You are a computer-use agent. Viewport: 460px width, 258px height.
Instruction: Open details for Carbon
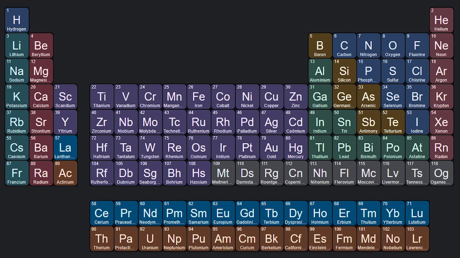344,45
